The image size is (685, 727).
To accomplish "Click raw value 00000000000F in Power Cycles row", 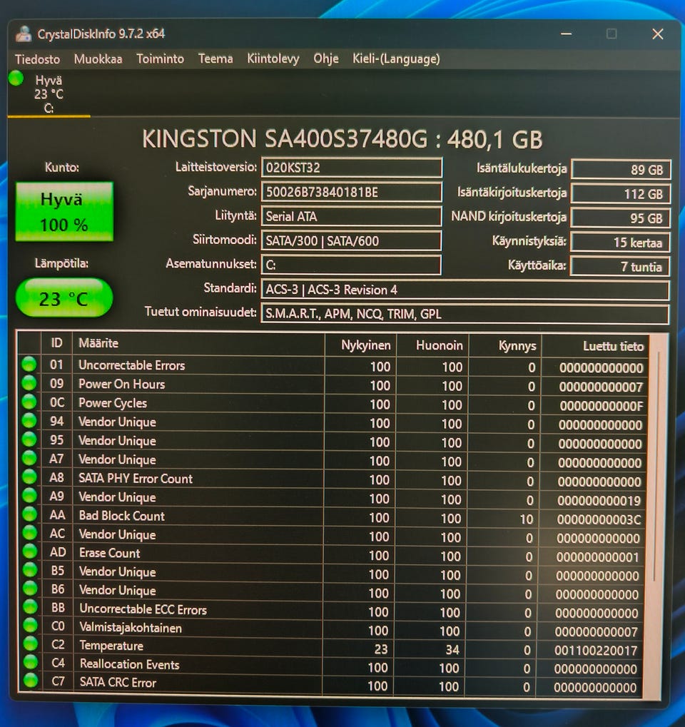I will [601, 406].
